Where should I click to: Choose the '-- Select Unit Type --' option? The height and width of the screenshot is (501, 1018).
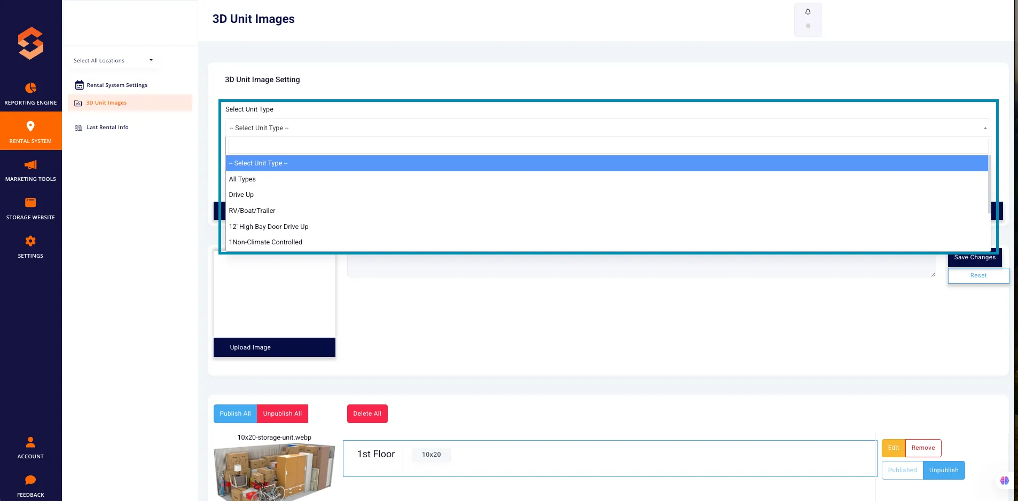pos(607,163)
